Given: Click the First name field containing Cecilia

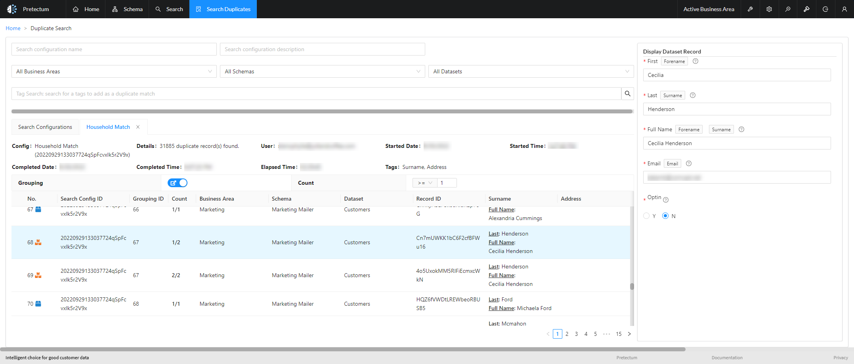Looking at the screenshot, I should [737, 75].
